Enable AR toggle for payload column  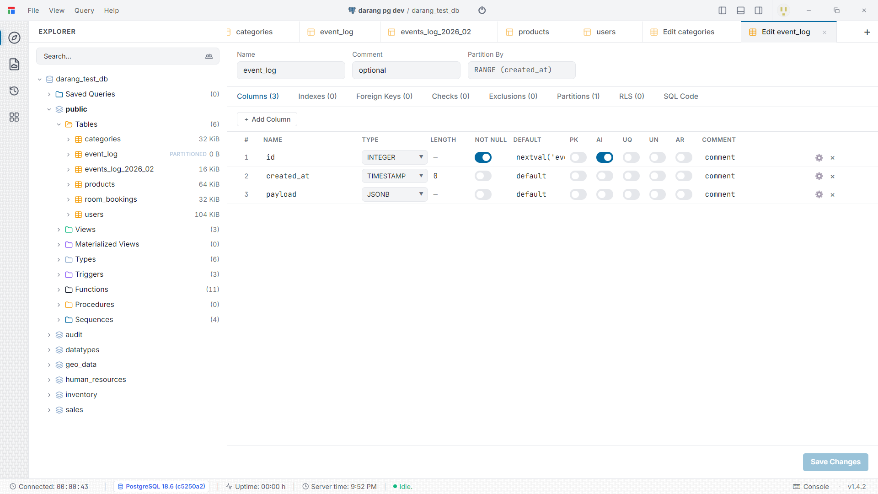coord(684,194)
